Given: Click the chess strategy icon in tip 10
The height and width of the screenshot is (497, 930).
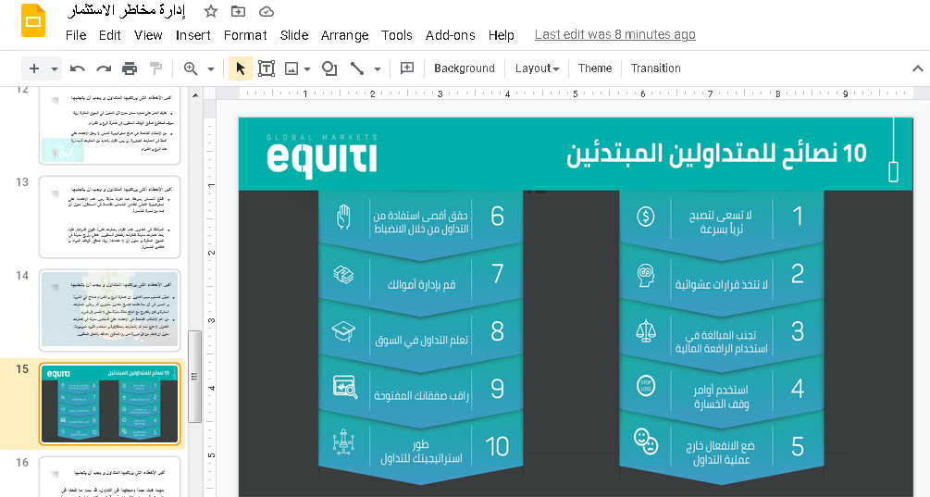Looking at the screenshot, I should point(343,442).
